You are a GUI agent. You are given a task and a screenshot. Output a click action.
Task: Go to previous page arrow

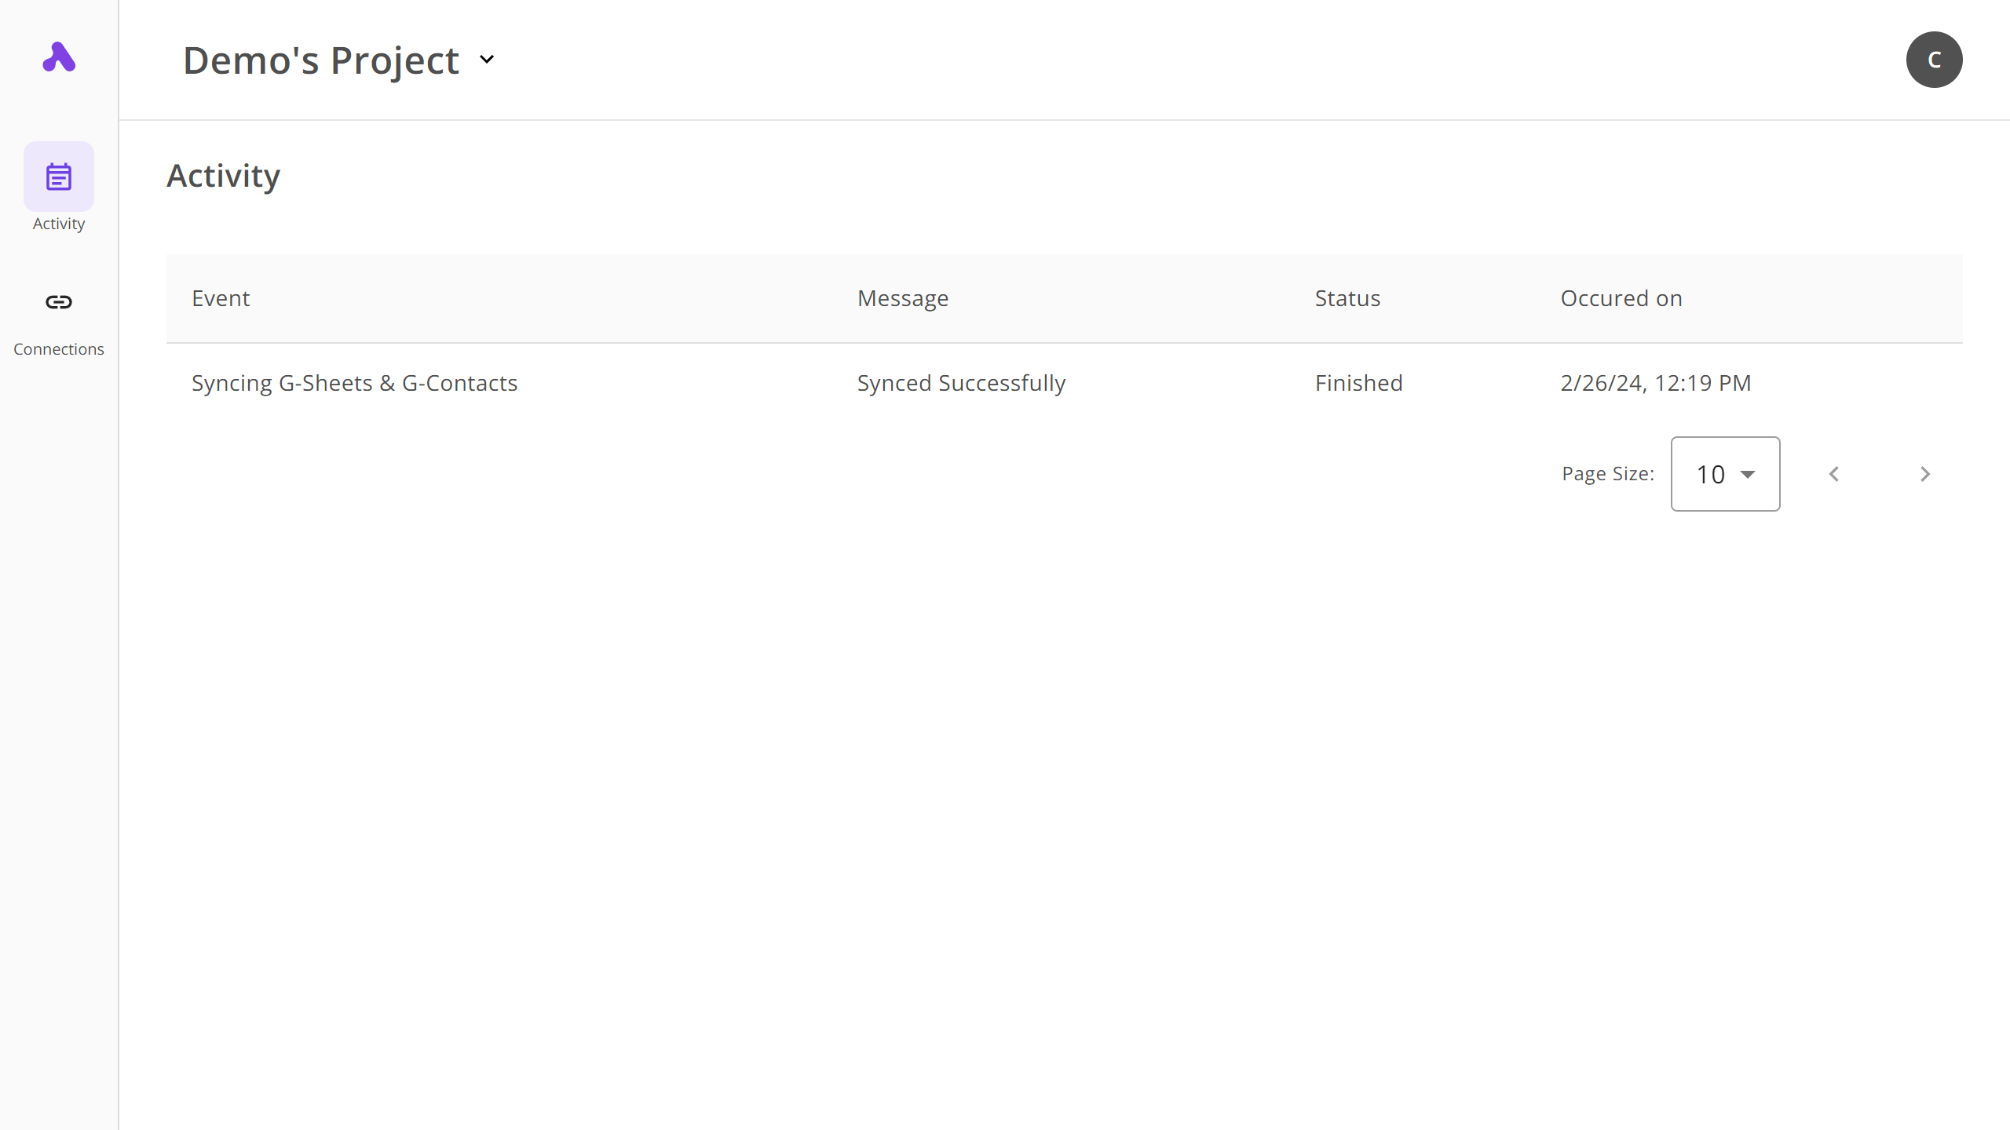[1834, 474]
